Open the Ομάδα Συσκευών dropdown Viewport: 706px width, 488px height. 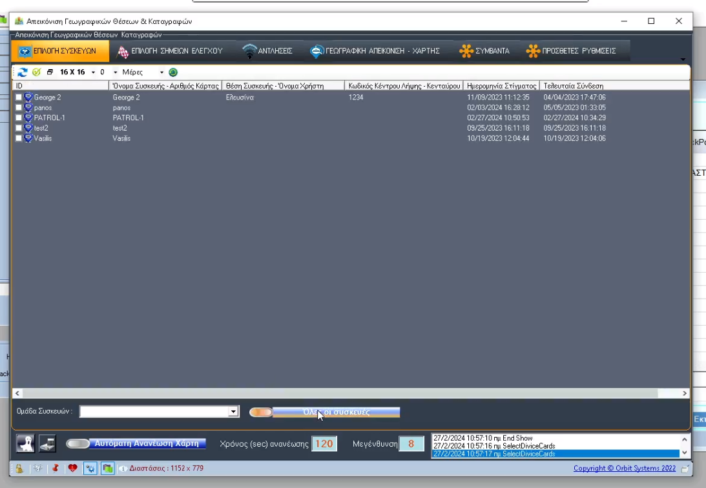click(x=233, y=412)
